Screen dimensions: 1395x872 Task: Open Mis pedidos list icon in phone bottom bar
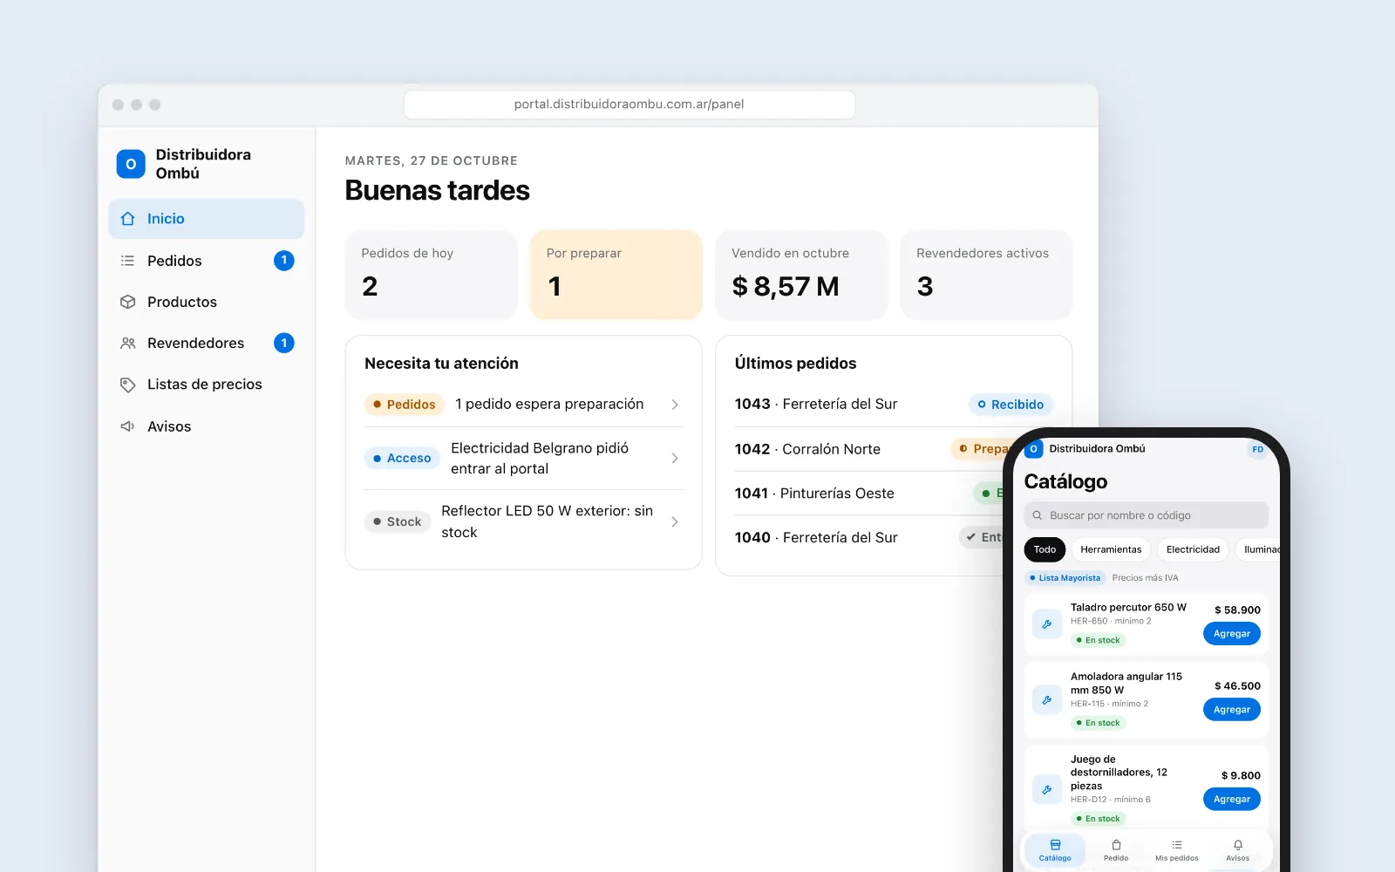click(1177, 845)
